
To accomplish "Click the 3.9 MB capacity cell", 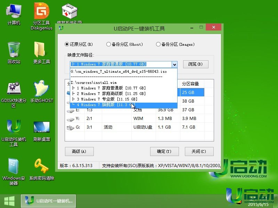I will 192,118.
